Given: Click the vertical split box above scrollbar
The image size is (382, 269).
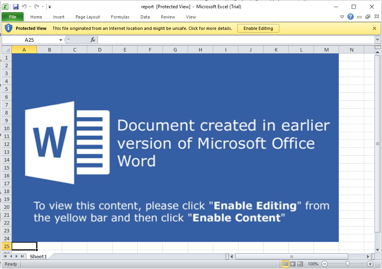Looking at the screenshot, I should (x=377, y=47).
